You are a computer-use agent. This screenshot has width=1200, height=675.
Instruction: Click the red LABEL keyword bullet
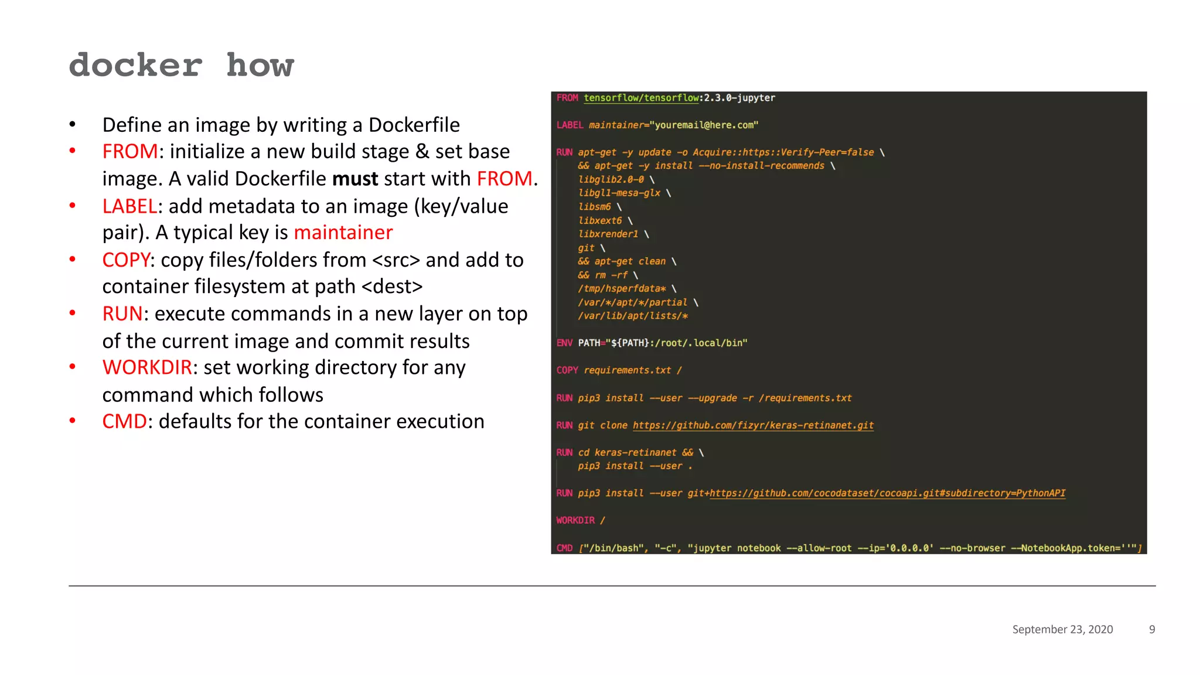(x=129, y=206)
